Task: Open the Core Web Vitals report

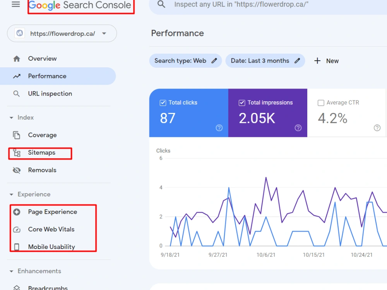Action: click(51, 229)
